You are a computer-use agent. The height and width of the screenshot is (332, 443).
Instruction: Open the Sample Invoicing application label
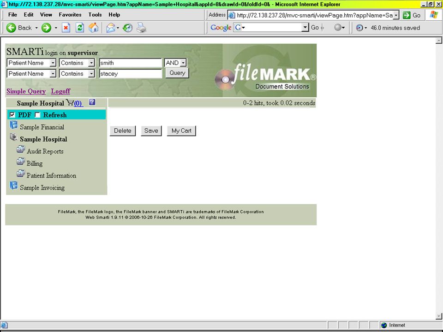point(42,188)
